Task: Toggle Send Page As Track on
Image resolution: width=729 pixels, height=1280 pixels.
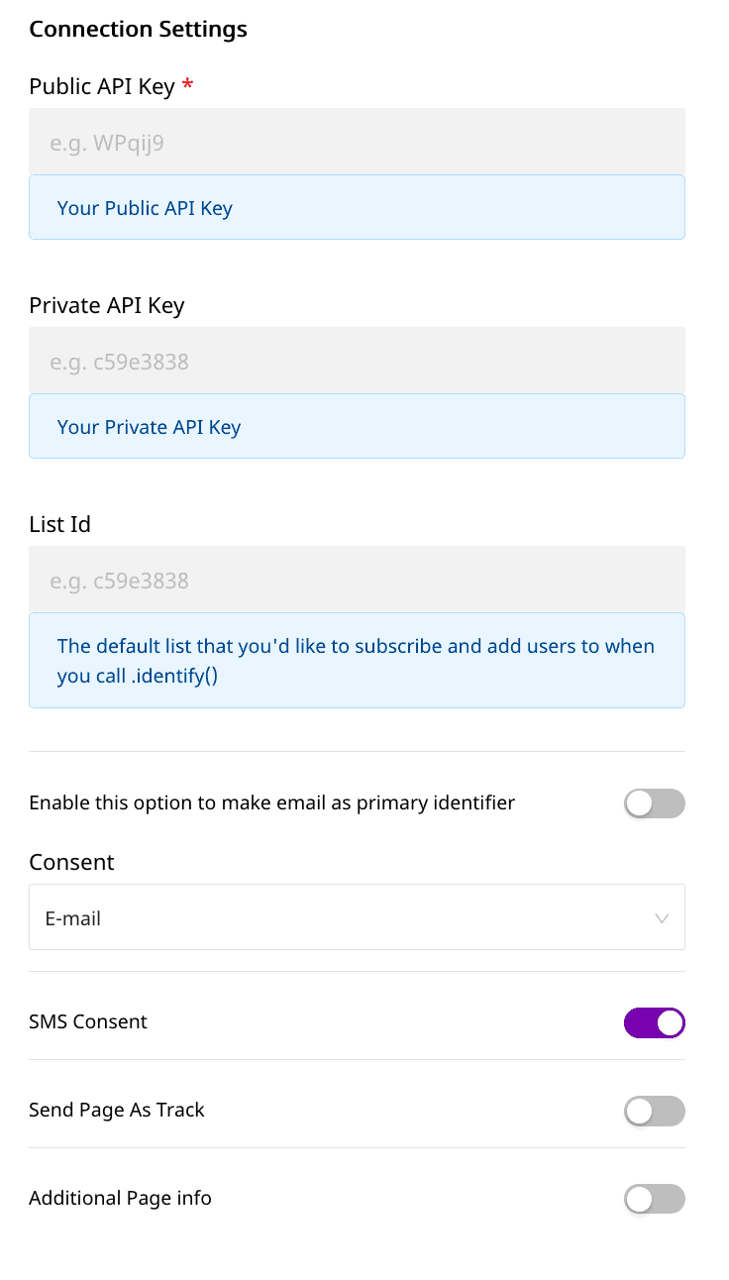Action: pos(654,1111)
